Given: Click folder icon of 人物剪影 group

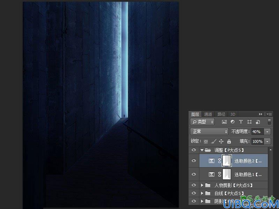Looking at the screenshot, I should click(x=208, y=185).
